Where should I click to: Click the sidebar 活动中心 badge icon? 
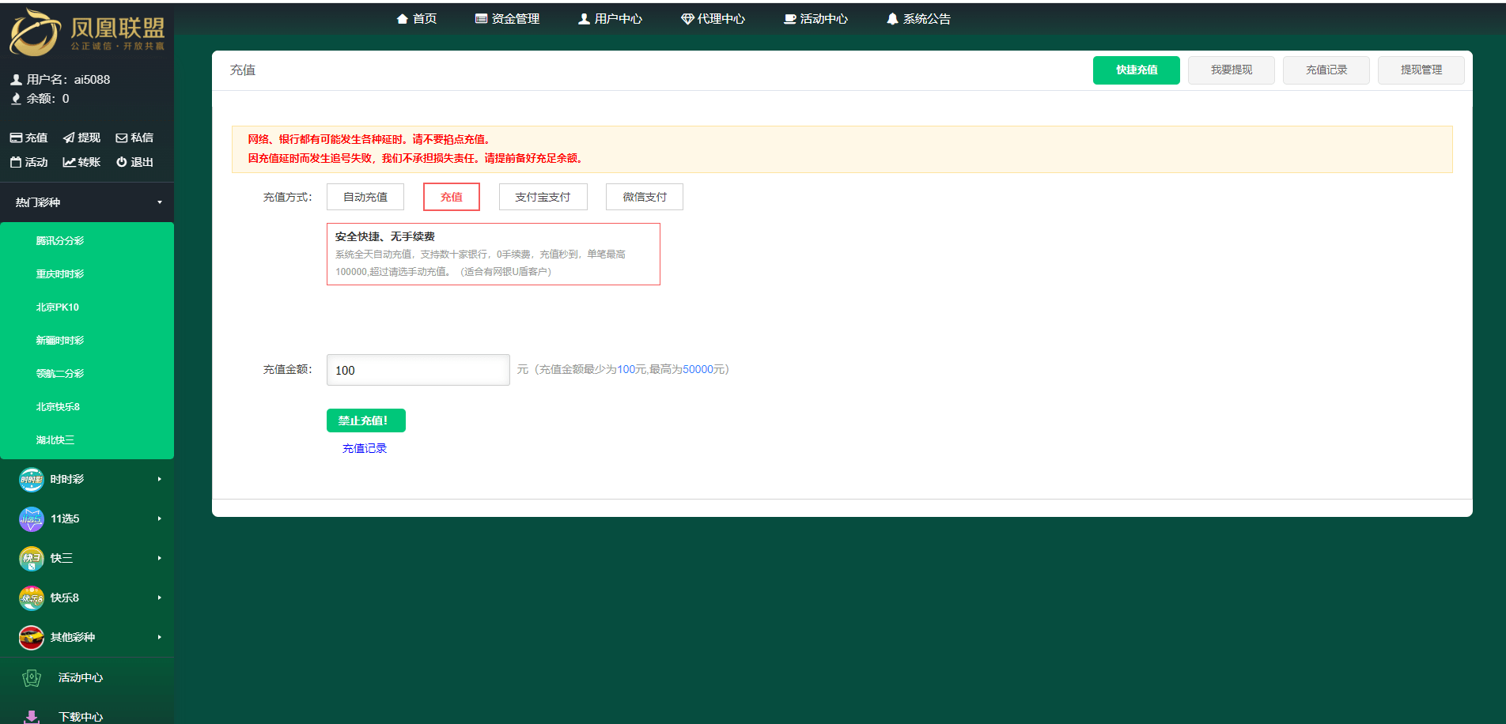tap(32, 677)
